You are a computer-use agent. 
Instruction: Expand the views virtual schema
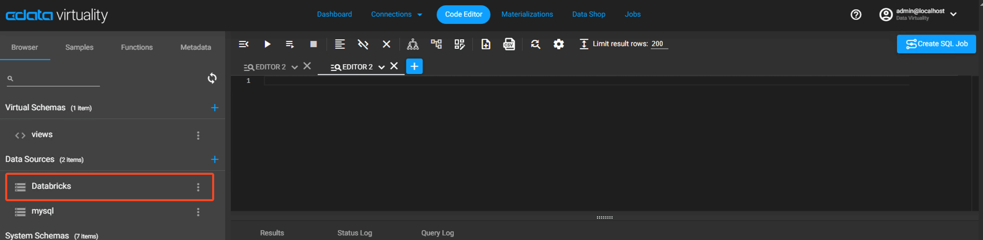(42, 134)
